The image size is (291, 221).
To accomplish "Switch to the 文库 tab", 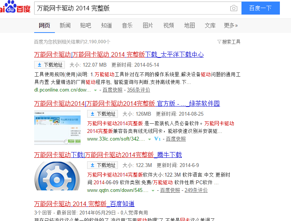I will pos(210,25).
